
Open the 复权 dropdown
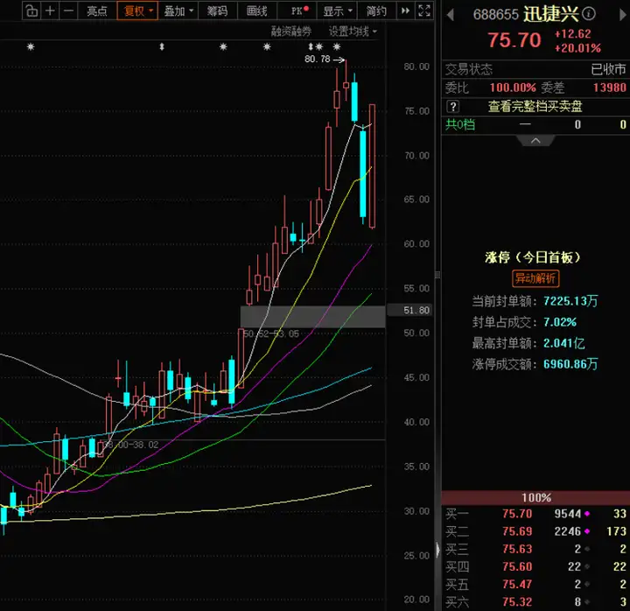[137, 11]
